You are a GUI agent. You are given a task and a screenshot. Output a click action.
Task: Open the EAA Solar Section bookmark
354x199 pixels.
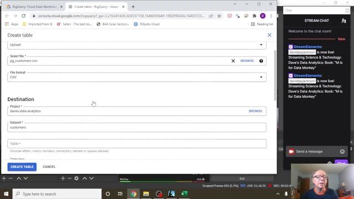pos(113,24)
